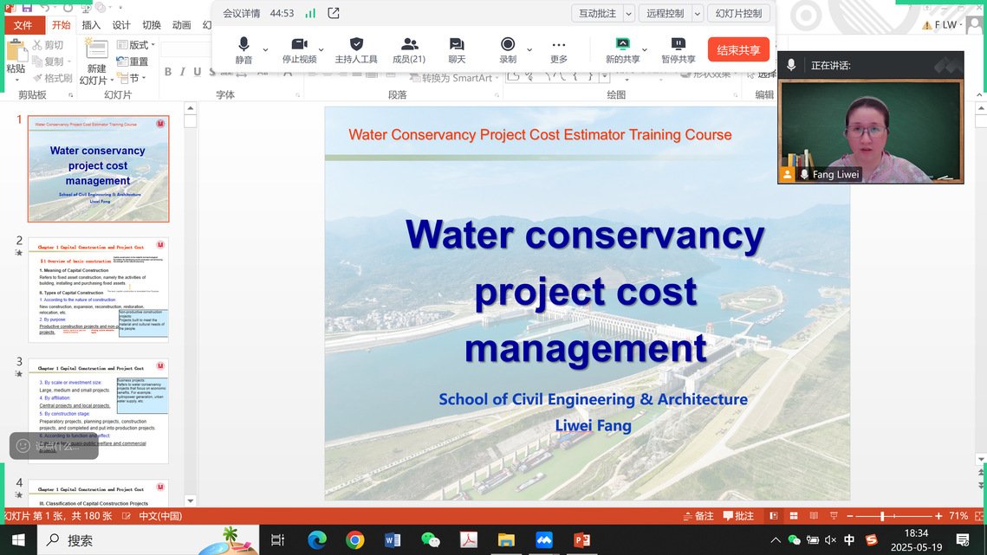Start slideshow from status bar icon
This screenshot has height=555, width=987.
pos(834,516)
